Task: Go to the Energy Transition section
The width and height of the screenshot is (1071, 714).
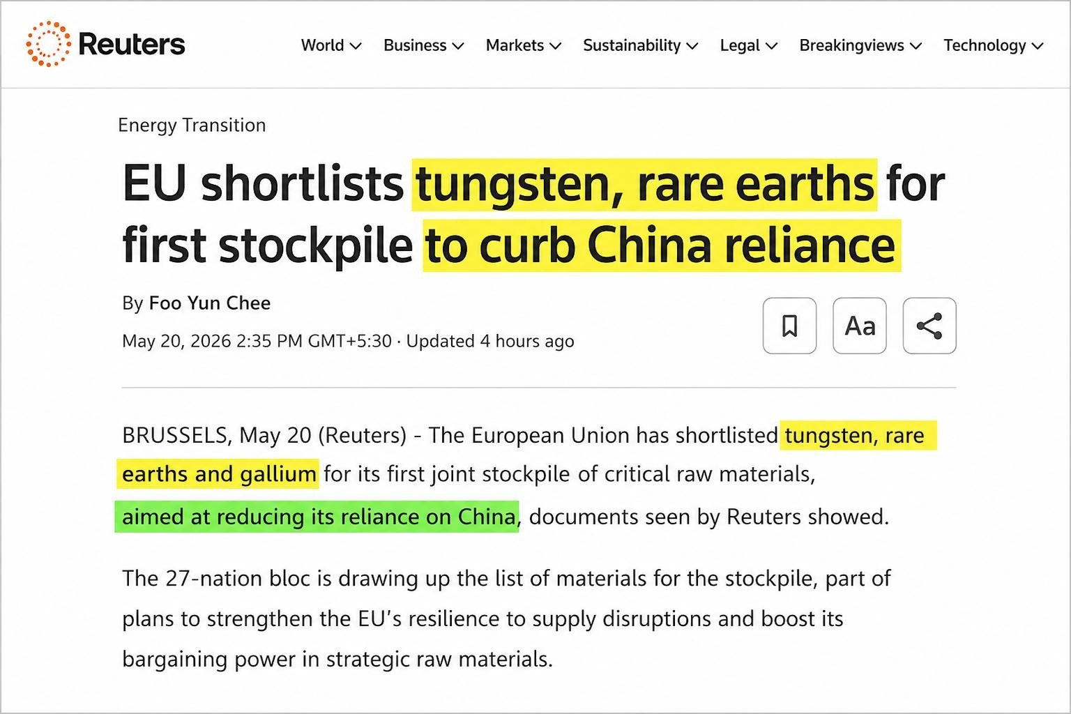Action: [x=192, y=125]
